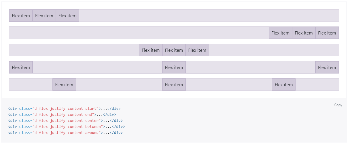Screen dimensions: 348x144
Task: Click middle Flex item in top row
Action: [44, 16]
